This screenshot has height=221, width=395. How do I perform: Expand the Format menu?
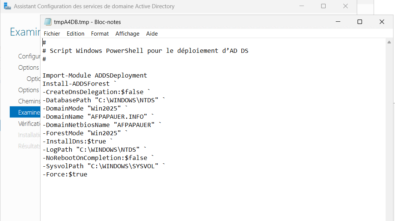pyautogui.click(x=100, y=34)
